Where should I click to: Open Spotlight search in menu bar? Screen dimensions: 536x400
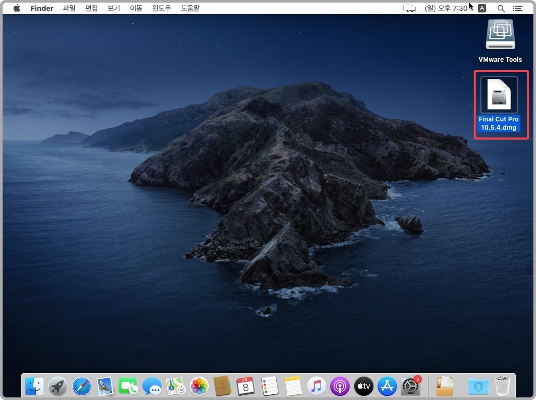[x=501, y=8]
